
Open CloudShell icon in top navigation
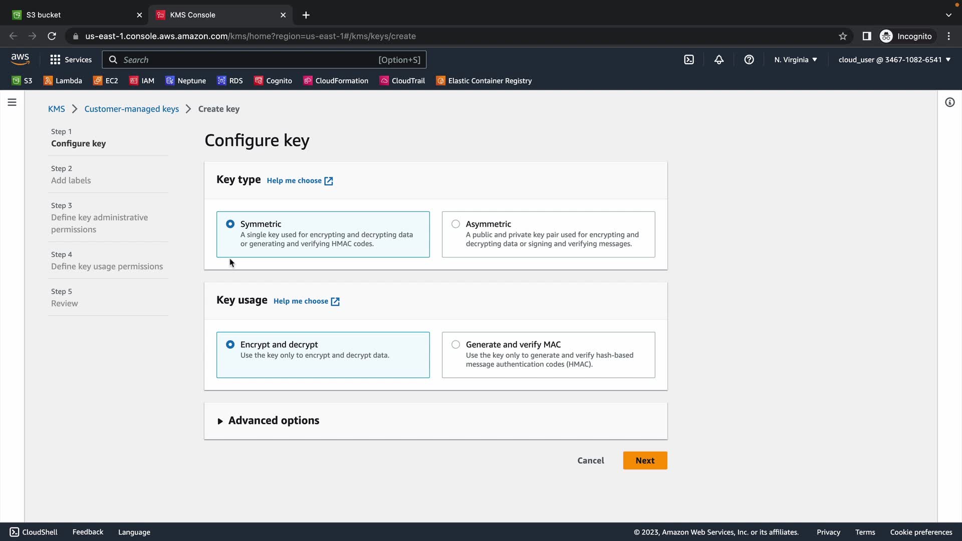(x=689, y=60)
